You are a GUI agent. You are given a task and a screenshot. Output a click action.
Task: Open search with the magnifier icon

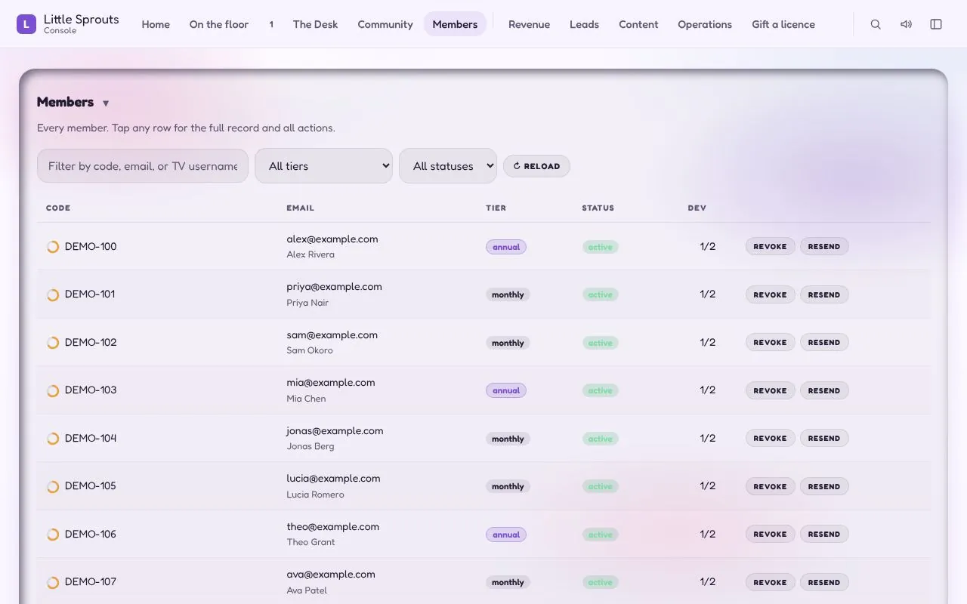[876, 24]
